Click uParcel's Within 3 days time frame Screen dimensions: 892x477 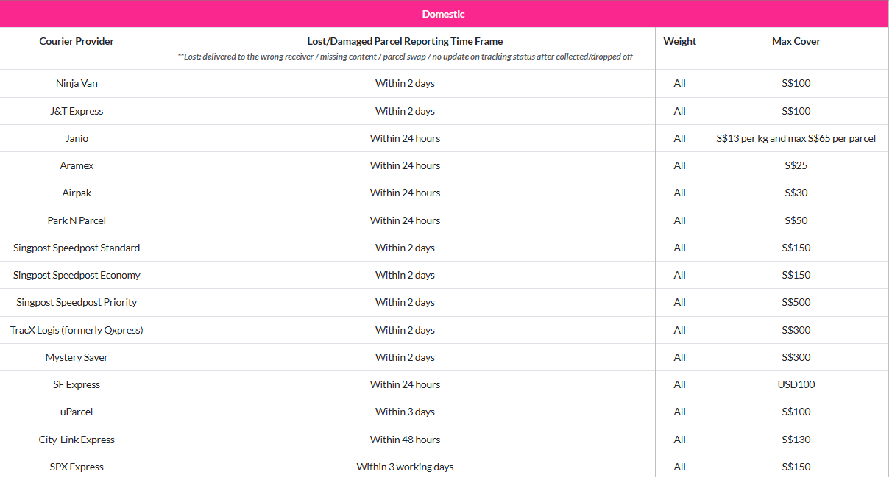[x=405, y=412]
